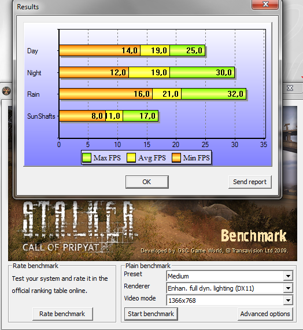Click the green Max FPS legend swatch
The width and height of the screenshot is (303, 330).
pos(86,157)
